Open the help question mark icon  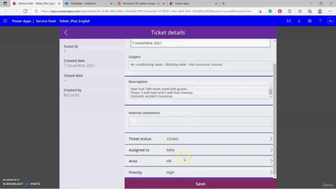320,21
